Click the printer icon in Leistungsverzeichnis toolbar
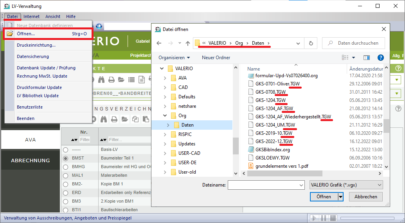Screen dimensions: 405x223 [x=113, y=119]
